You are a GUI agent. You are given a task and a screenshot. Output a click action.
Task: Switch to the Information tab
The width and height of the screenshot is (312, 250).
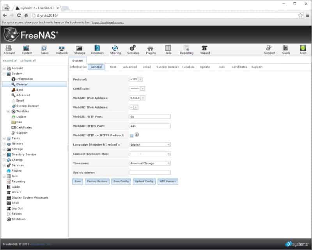pyautogui.click(x=78, y=67)
